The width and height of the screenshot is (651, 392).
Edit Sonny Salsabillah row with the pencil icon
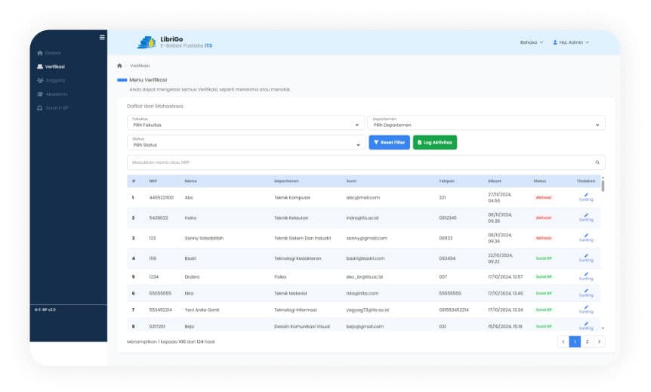point(586,237)
